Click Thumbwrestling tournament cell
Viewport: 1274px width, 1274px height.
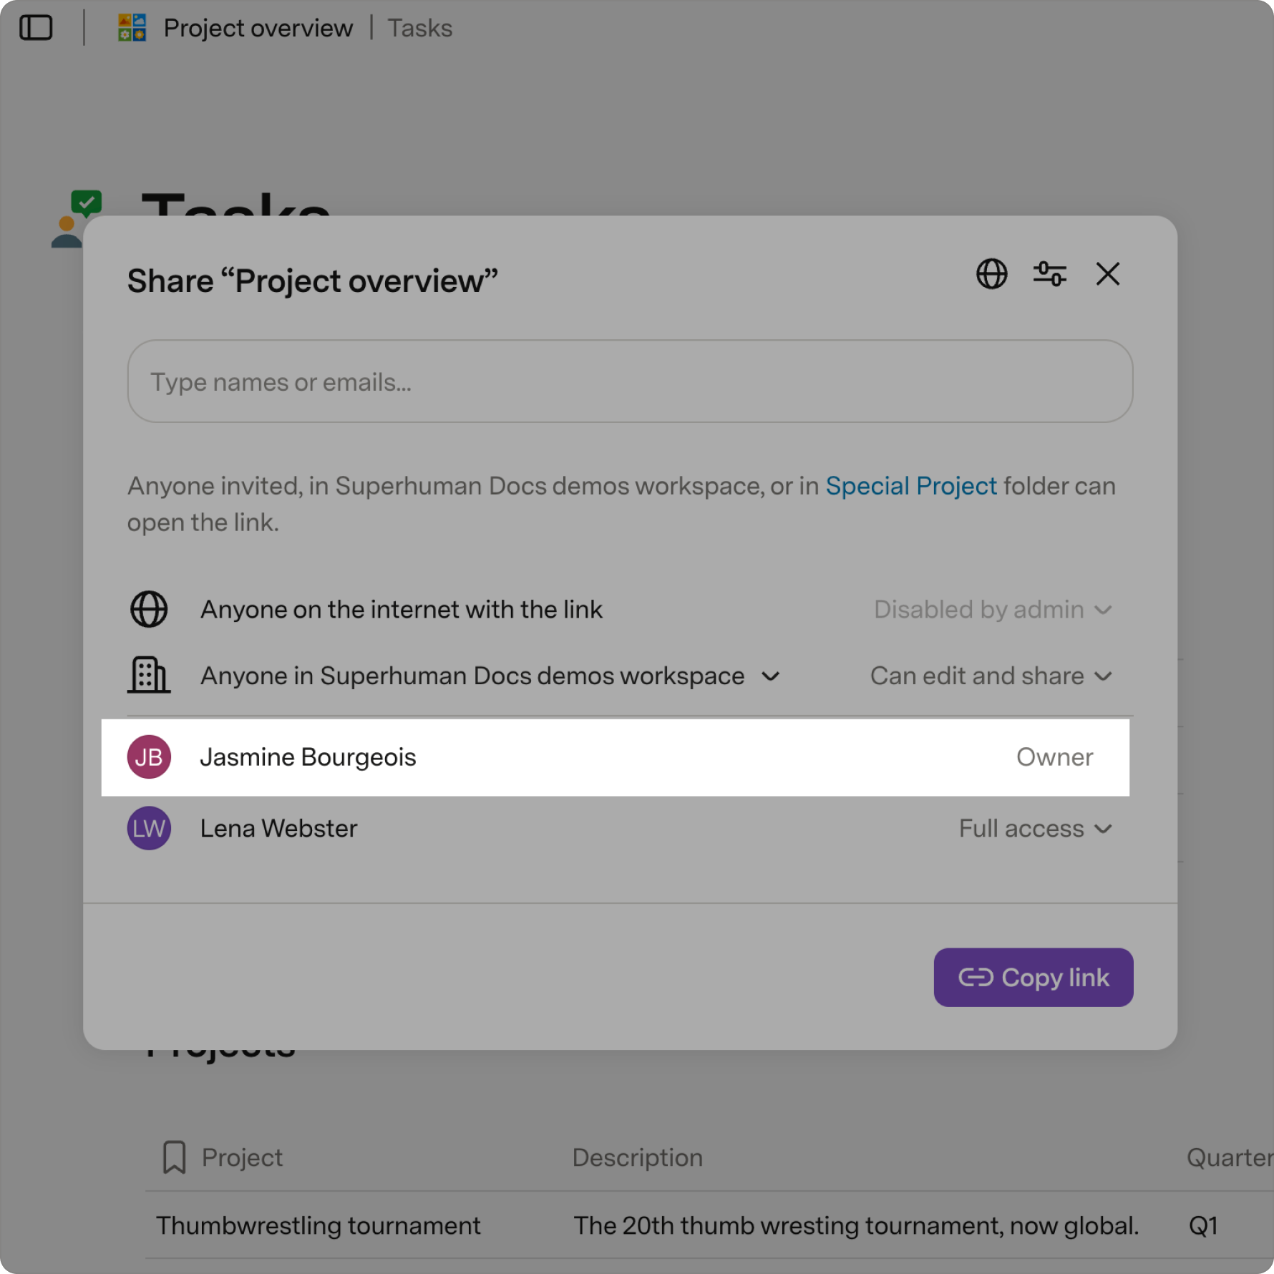click(x=318, y=1225)
